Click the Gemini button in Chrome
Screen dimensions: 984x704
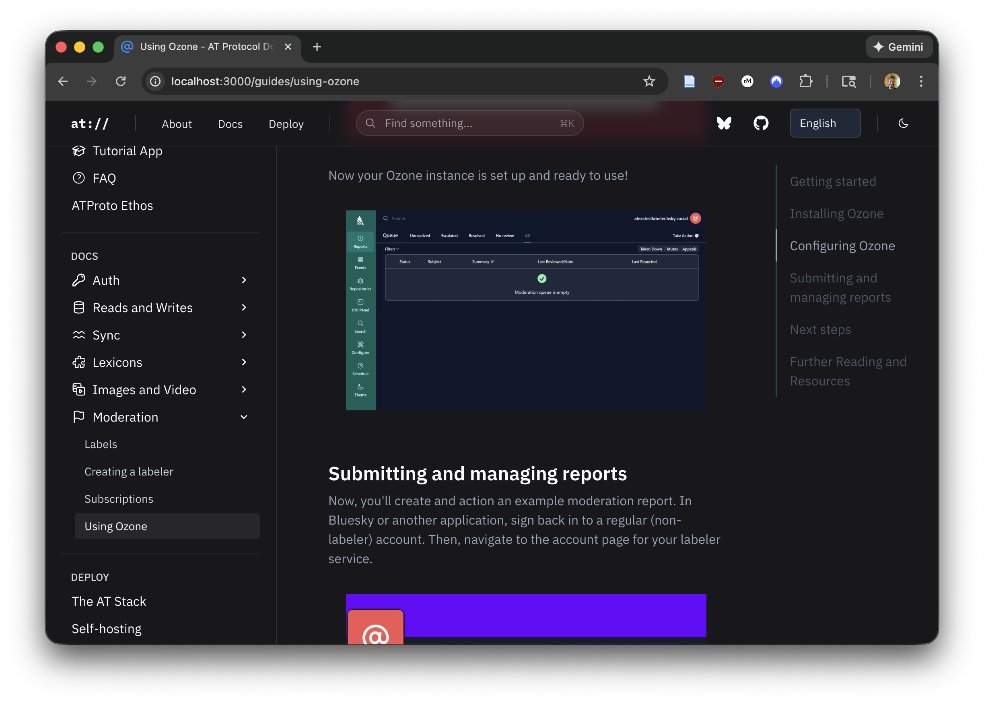(x=899, y=47)
